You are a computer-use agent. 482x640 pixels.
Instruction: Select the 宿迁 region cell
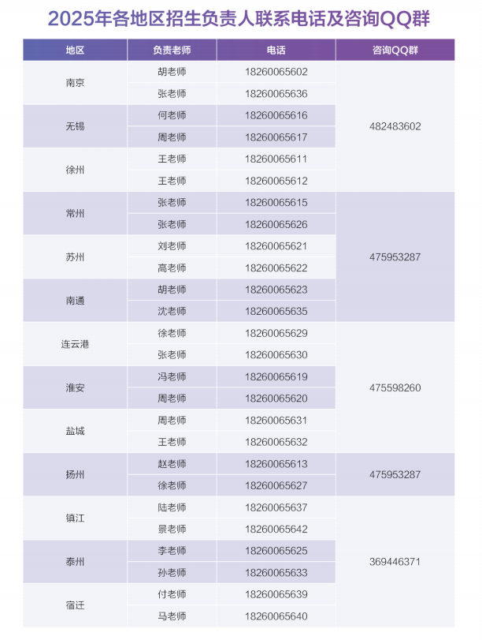[x=75, y=605]
